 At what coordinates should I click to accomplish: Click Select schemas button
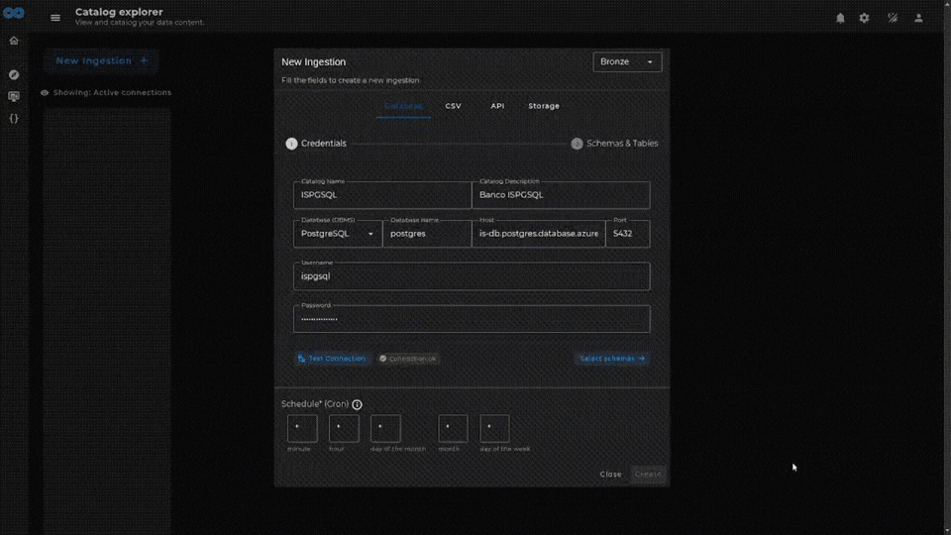pos(611,359)
